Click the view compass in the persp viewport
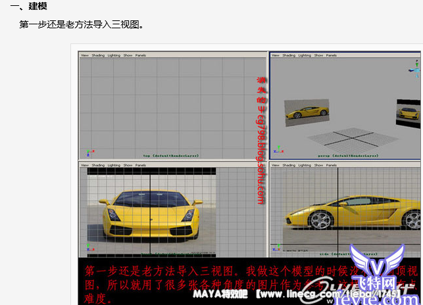 414,64
